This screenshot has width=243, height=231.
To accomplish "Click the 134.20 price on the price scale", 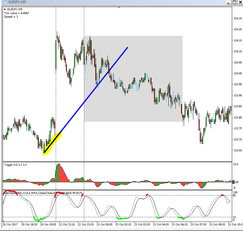I will (237, 29).
